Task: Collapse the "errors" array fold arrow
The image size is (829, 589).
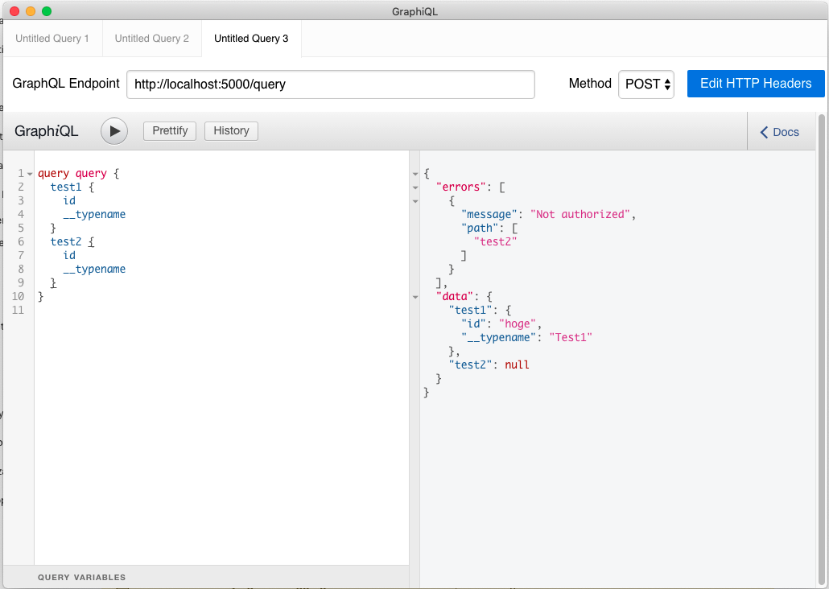Action: (x=415, y=187)
